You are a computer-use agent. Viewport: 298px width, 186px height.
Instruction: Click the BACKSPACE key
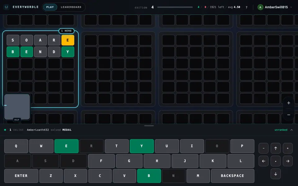[x=233, y=176]
